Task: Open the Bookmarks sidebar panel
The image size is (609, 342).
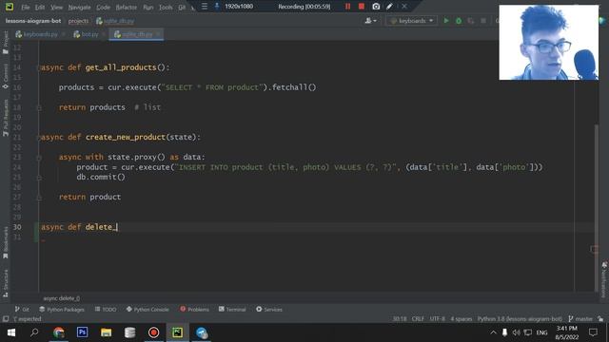Action: point(6,243)
